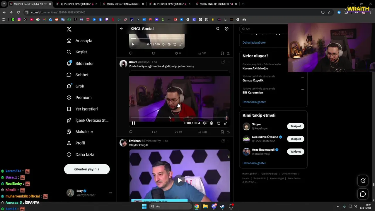
Task: Search within KNGL Social community
Action: click(x=218, y=29)
